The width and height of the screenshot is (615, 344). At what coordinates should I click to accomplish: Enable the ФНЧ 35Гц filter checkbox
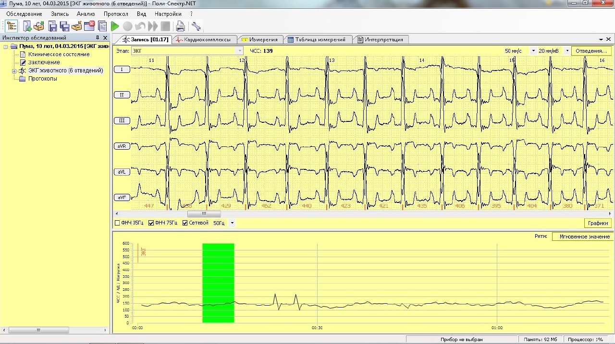click(x=117, y=223)
